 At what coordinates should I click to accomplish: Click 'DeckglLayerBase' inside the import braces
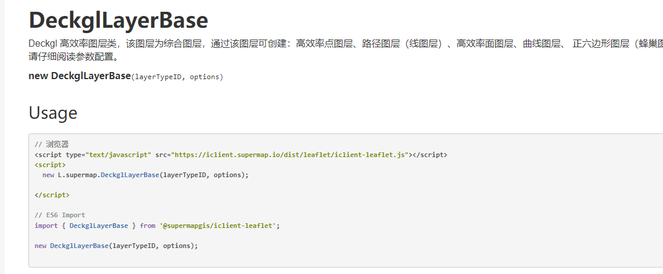99,226
